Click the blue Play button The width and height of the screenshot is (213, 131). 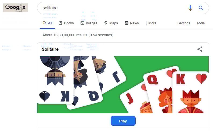123,121
